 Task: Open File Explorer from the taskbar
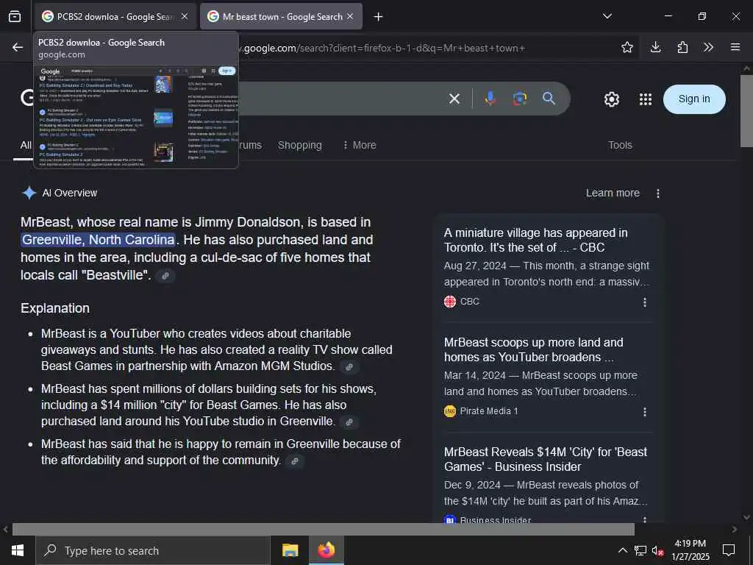(x=290, y=550)
